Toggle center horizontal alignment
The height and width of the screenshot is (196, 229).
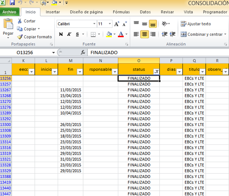click(144, 34)
